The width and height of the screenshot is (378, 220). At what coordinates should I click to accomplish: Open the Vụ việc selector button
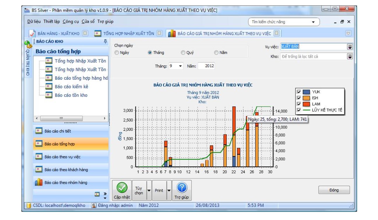coord(350,47)
